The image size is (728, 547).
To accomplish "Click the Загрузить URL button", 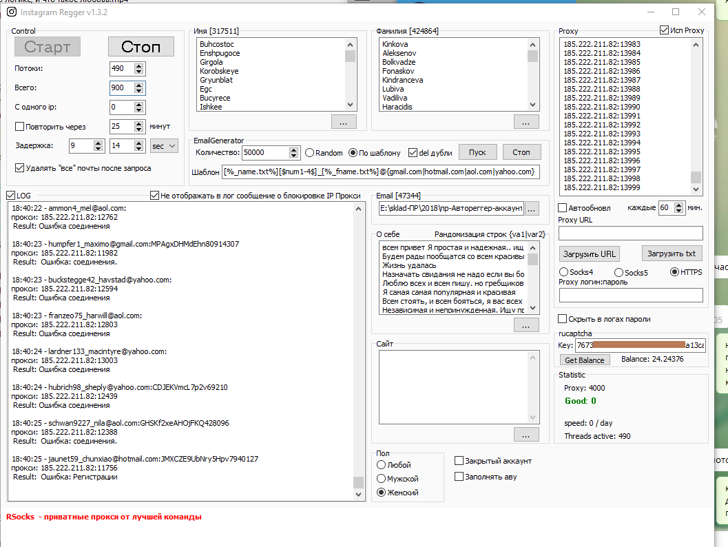I will point(589,254).
